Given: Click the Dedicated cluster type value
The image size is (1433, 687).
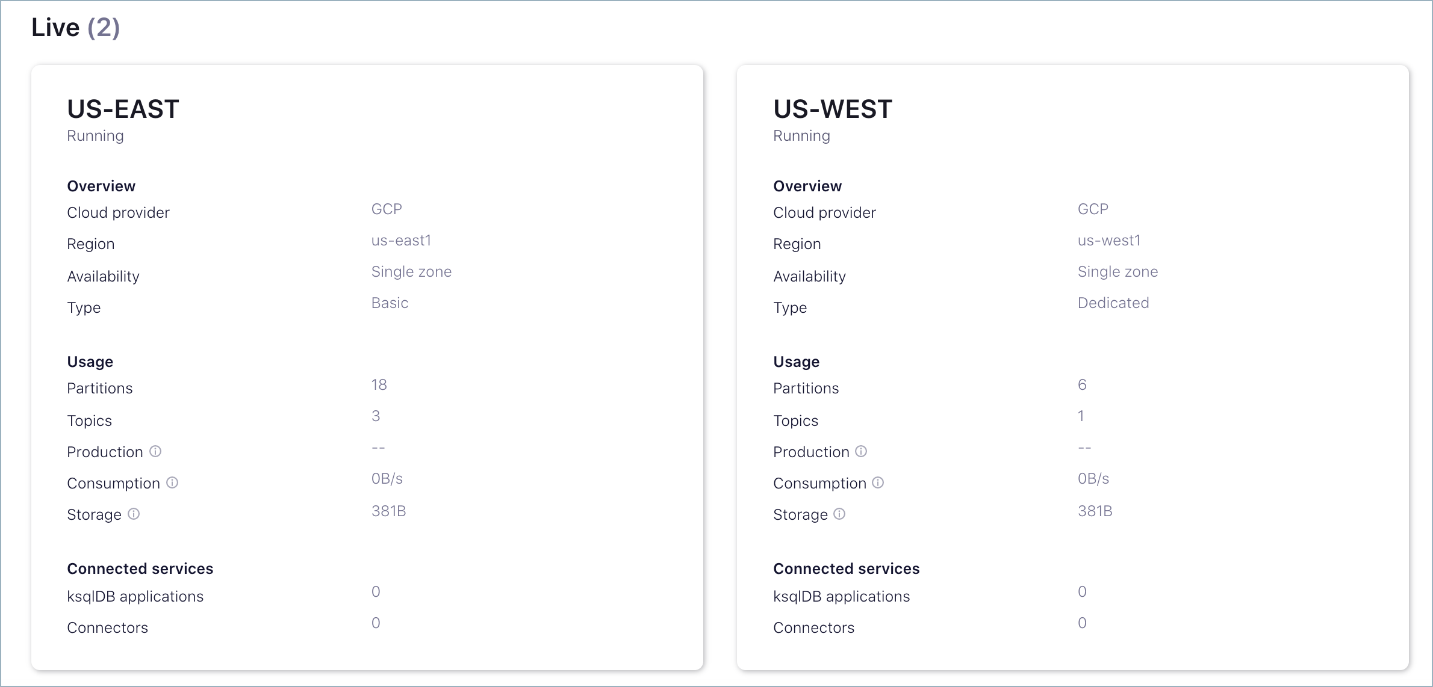Looking at the screenshot, I should point(1113,303).
